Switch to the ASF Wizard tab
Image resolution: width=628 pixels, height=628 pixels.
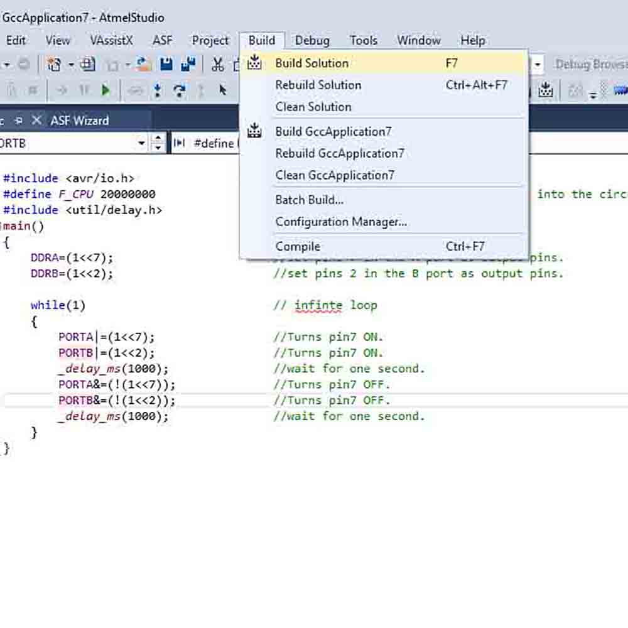(80, 120)
